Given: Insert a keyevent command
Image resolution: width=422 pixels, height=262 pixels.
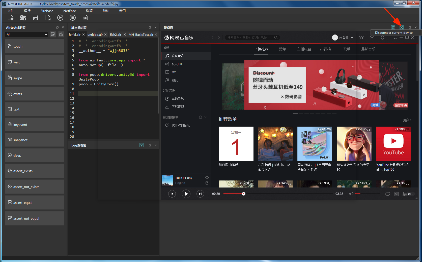Looking at the screenshot, I should click(x=34, y=125).
